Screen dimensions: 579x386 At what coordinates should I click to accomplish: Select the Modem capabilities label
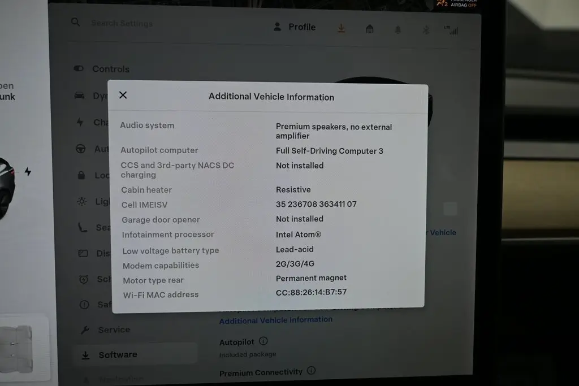click(161, 266)
